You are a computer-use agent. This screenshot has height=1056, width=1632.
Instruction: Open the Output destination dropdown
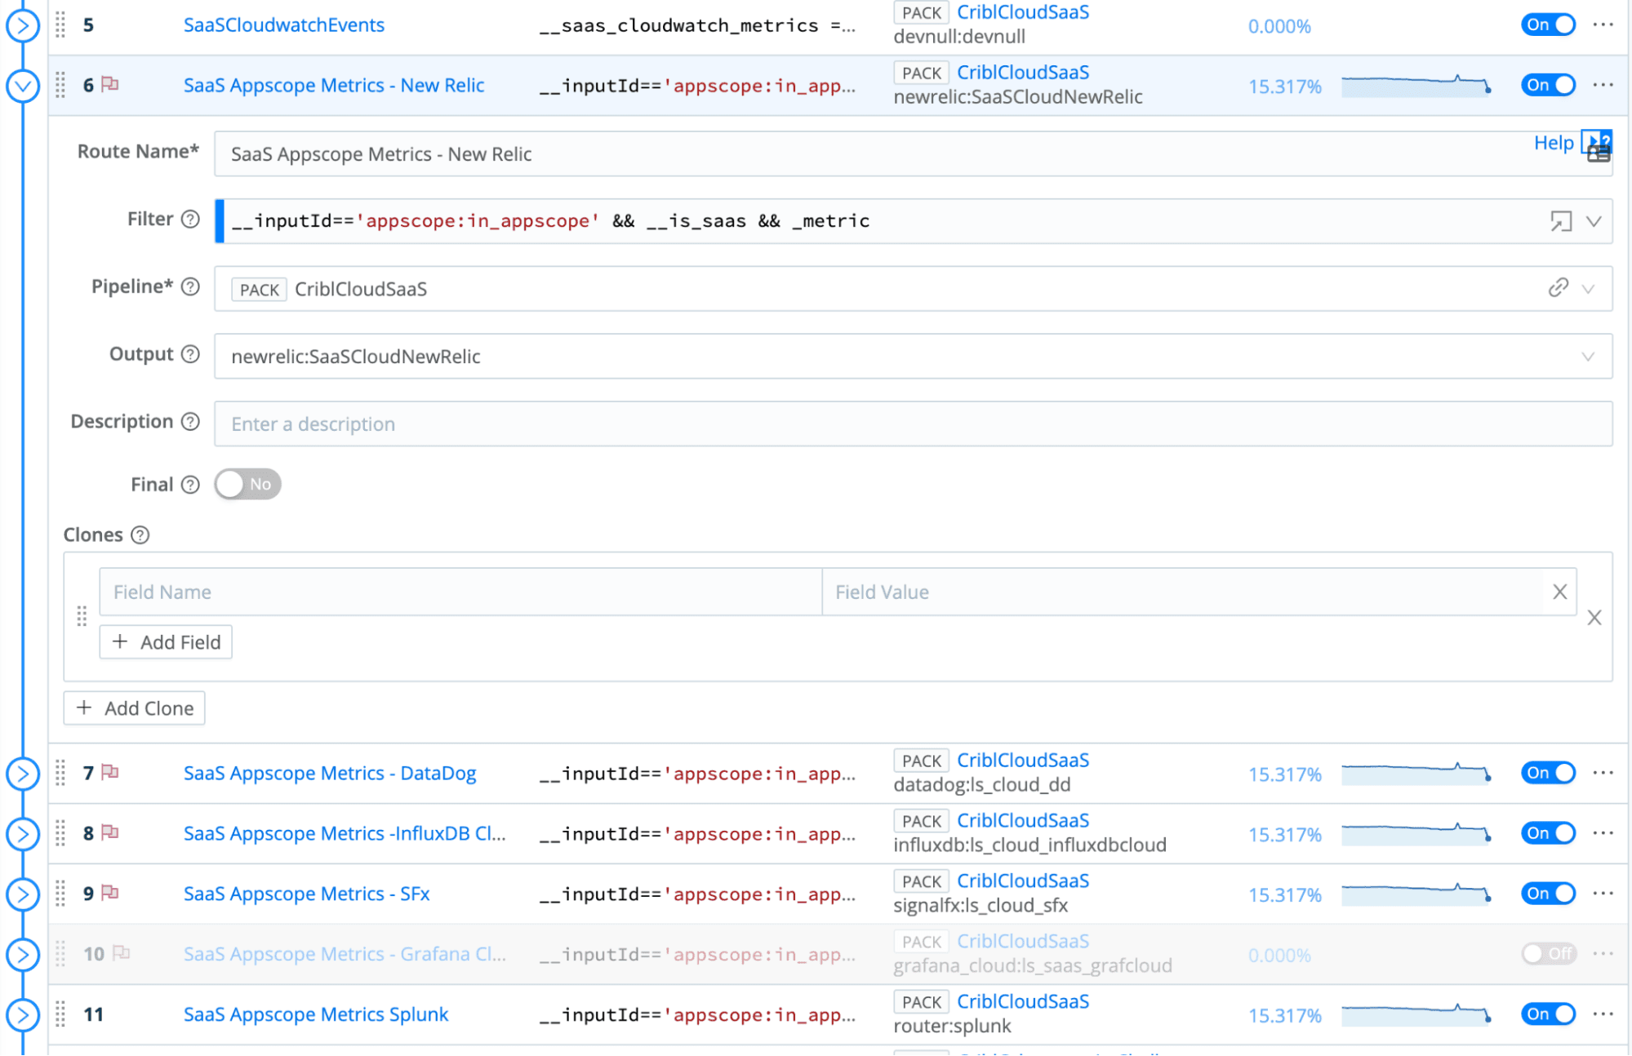[x=1587, y=357]
